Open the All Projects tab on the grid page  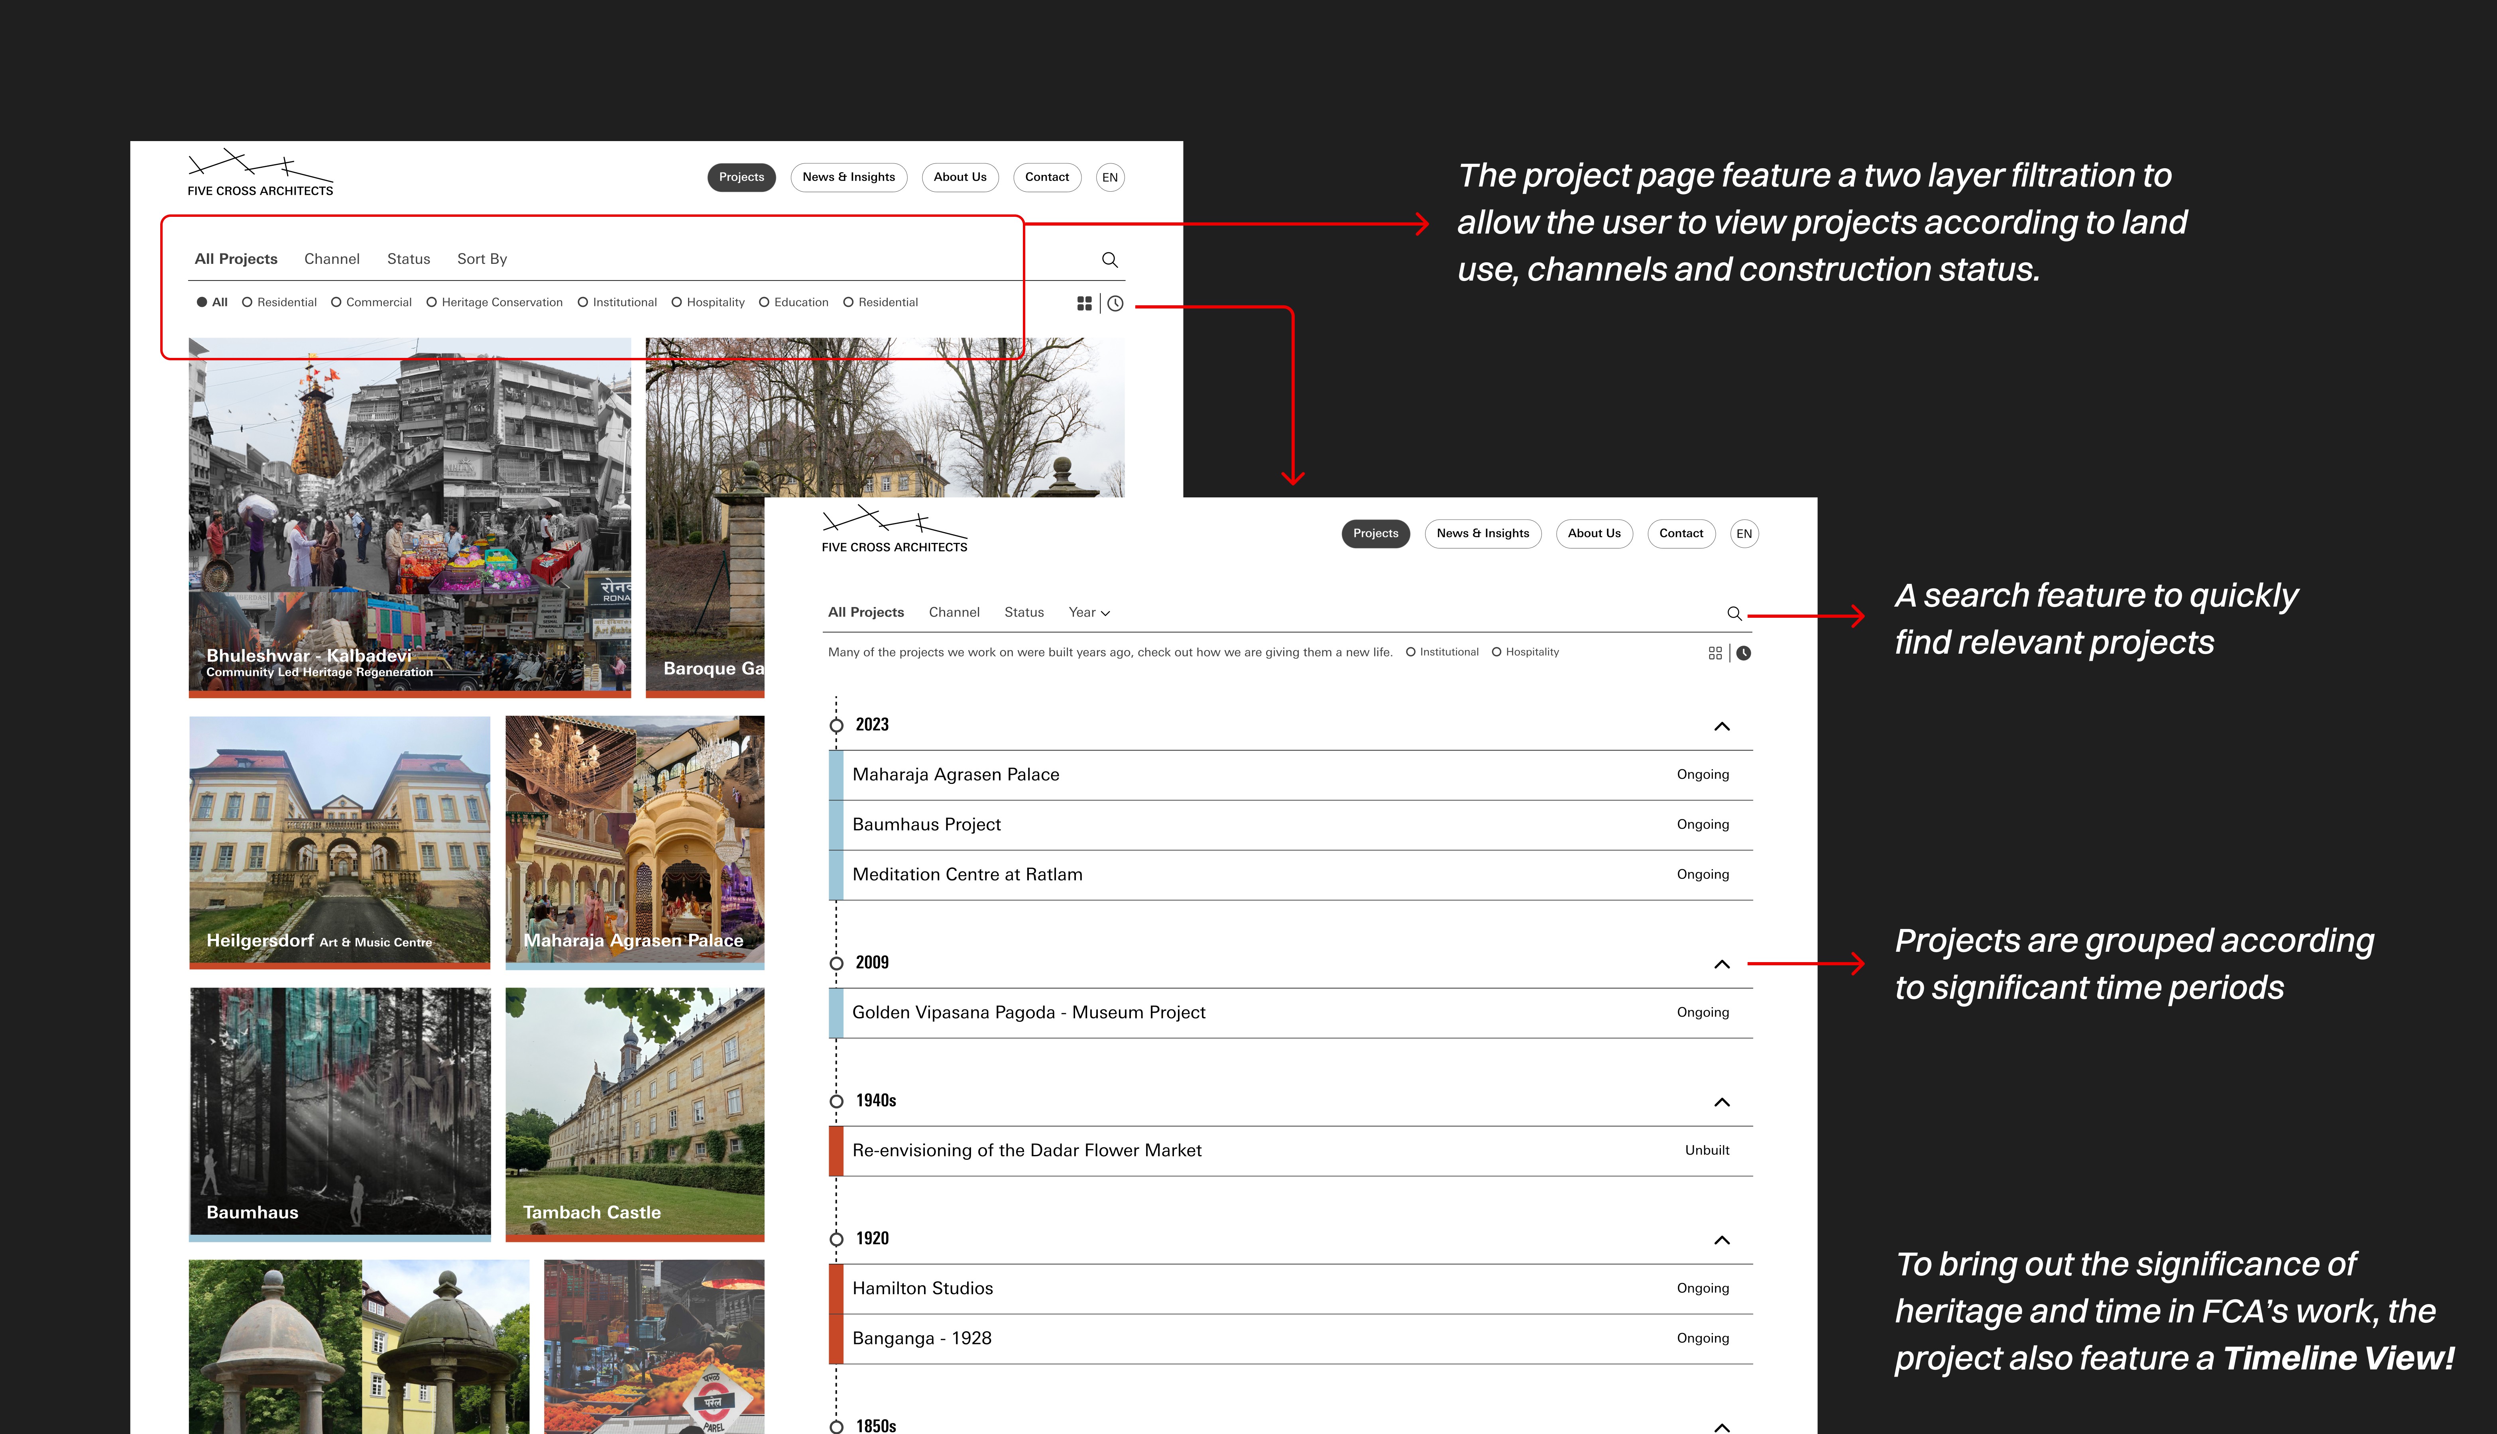click(236, 259)
